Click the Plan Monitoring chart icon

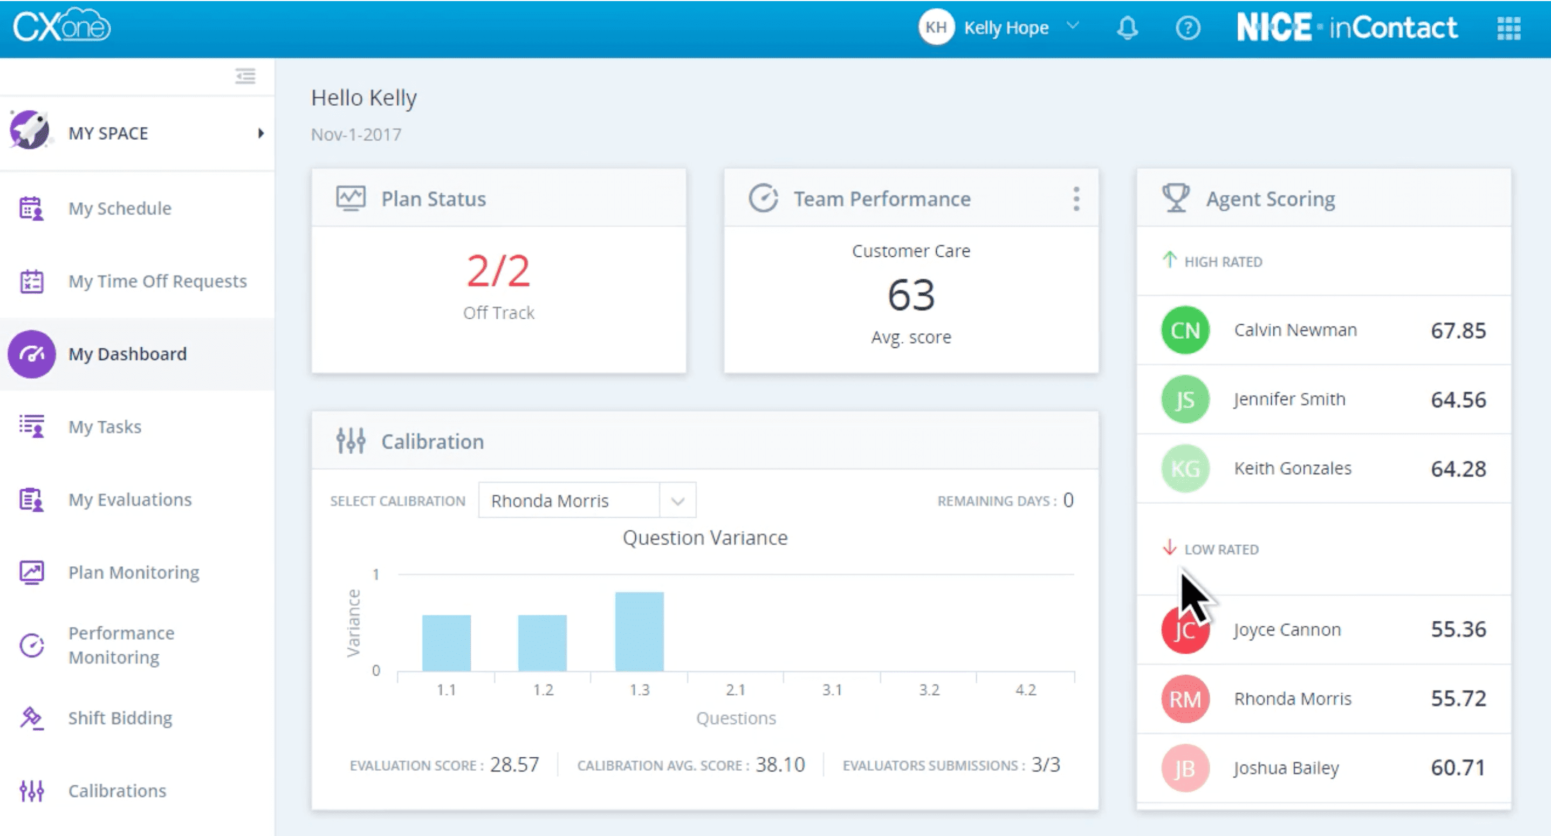pyautogui.click(x=31, y=572)
